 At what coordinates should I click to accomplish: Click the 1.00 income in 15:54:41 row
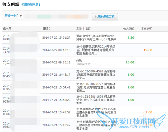pos(131,87)
